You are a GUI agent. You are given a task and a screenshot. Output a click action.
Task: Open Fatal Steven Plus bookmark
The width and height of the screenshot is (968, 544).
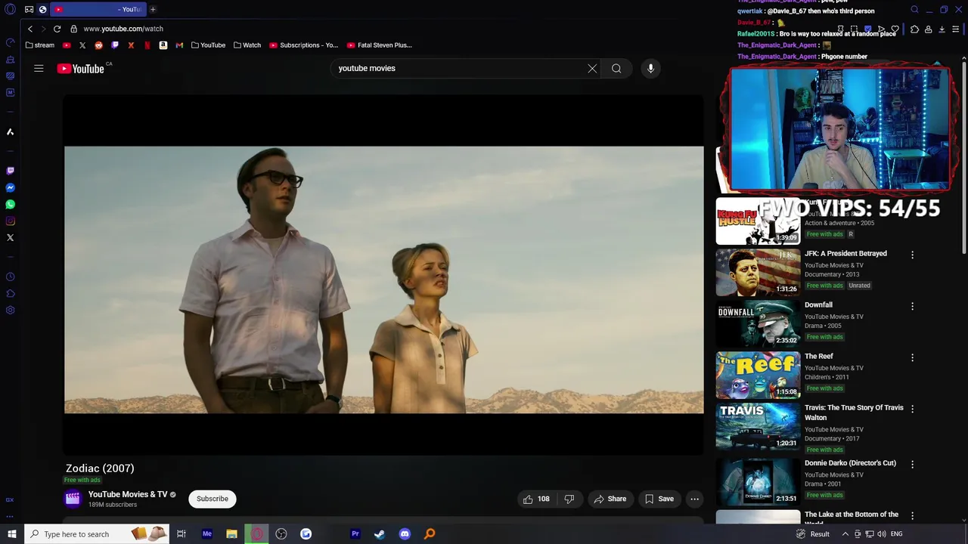point(380,45)
